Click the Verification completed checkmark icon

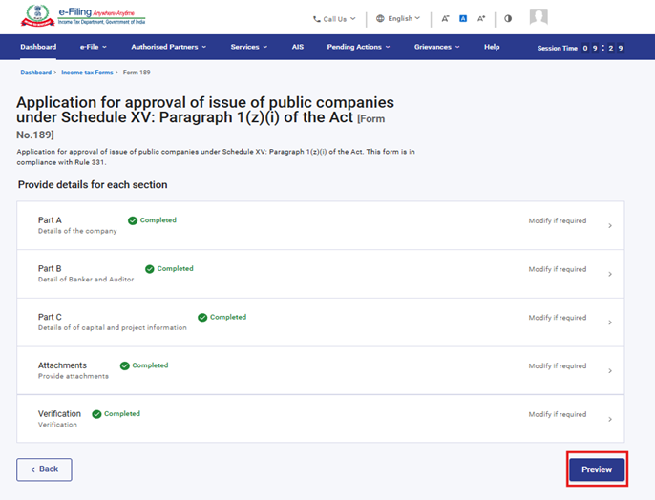click(x=97, y=414)
